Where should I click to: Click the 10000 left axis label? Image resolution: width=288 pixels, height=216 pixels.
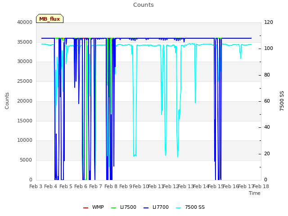click(x=25, y=140)
